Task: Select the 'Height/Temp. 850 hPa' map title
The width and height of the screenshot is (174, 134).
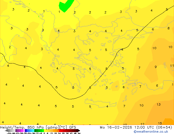Action: point(22,127)
